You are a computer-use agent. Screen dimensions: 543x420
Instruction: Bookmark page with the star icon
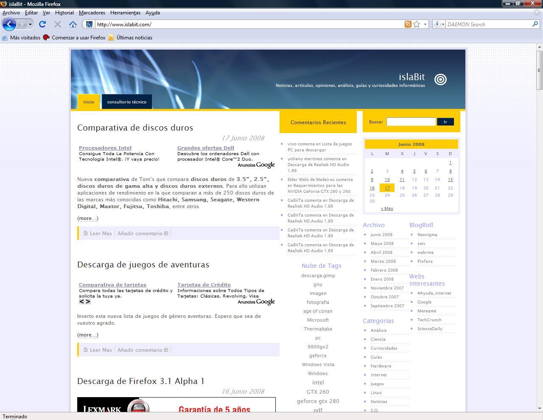[x=417, y=24]
